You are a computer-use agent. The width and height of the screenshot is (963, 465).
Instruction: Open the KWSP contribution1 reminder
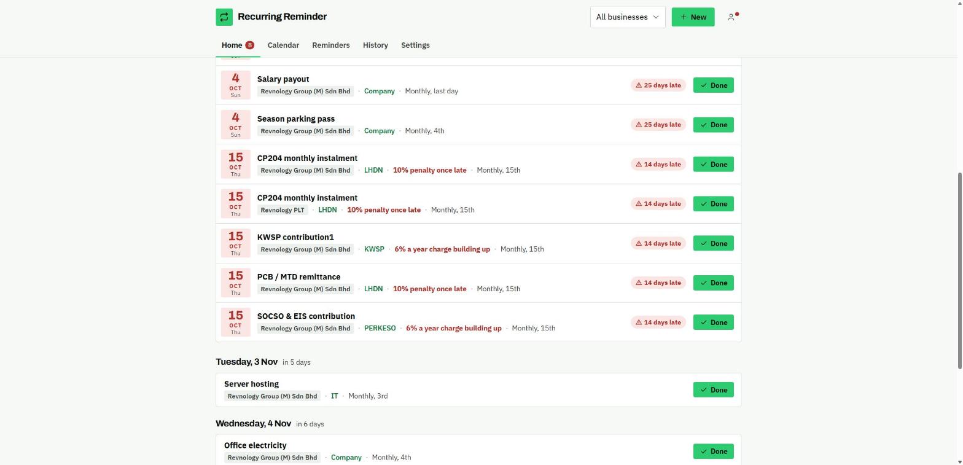point(295,237)
